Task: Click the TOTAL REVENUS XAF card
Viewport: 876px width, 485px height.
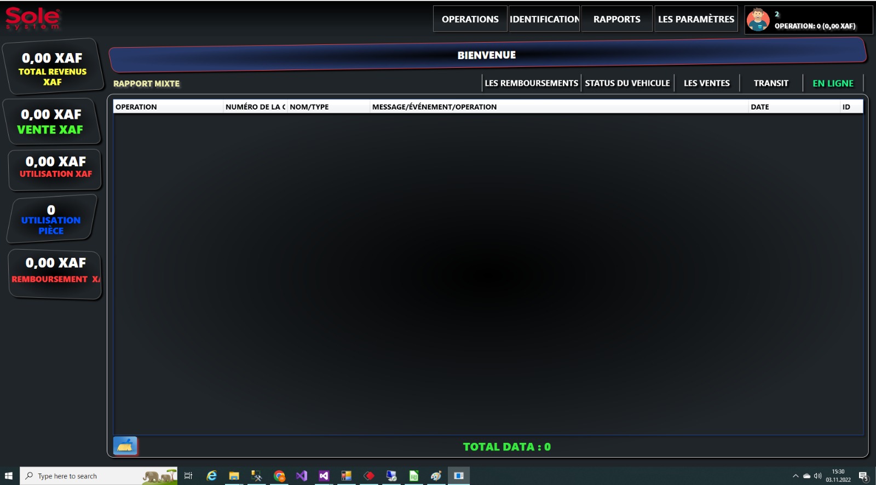Action: 53,68
